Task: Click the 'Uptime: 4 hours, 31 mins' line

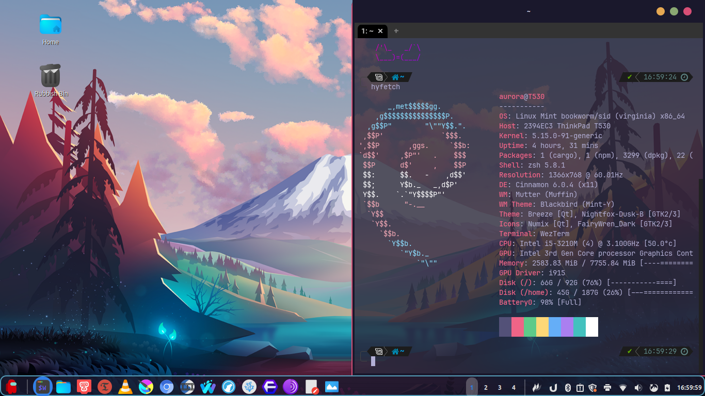Action: (x=549, y=146)
